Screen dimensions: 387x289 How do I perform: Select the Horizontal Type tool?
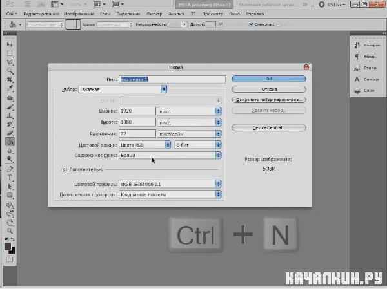tap(10, 178)
